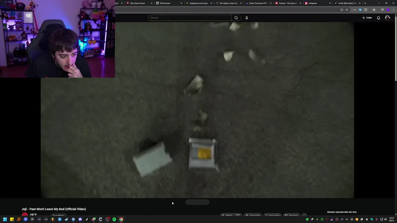Switch to the orslok TikTok tab
Screen dimensions: 397x223
click(347, 3)
